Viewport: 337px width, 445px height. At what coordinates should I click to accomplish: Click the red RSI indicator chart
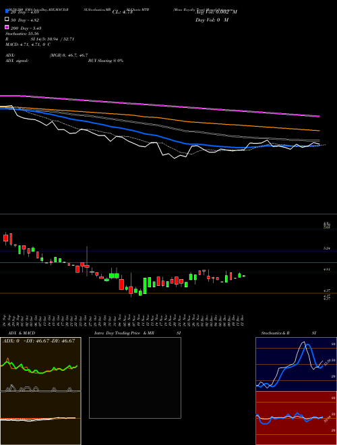point(296,418)
